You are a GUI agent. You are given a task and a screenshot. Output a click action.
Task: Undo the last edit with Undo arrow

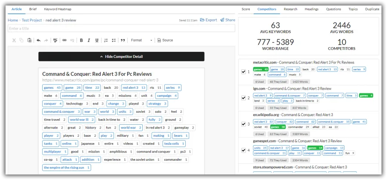(x=39, y=40)
